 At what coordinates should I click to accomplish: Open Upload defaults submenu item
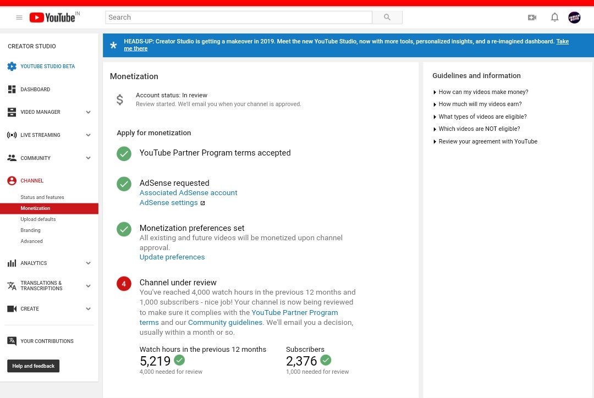38,219
